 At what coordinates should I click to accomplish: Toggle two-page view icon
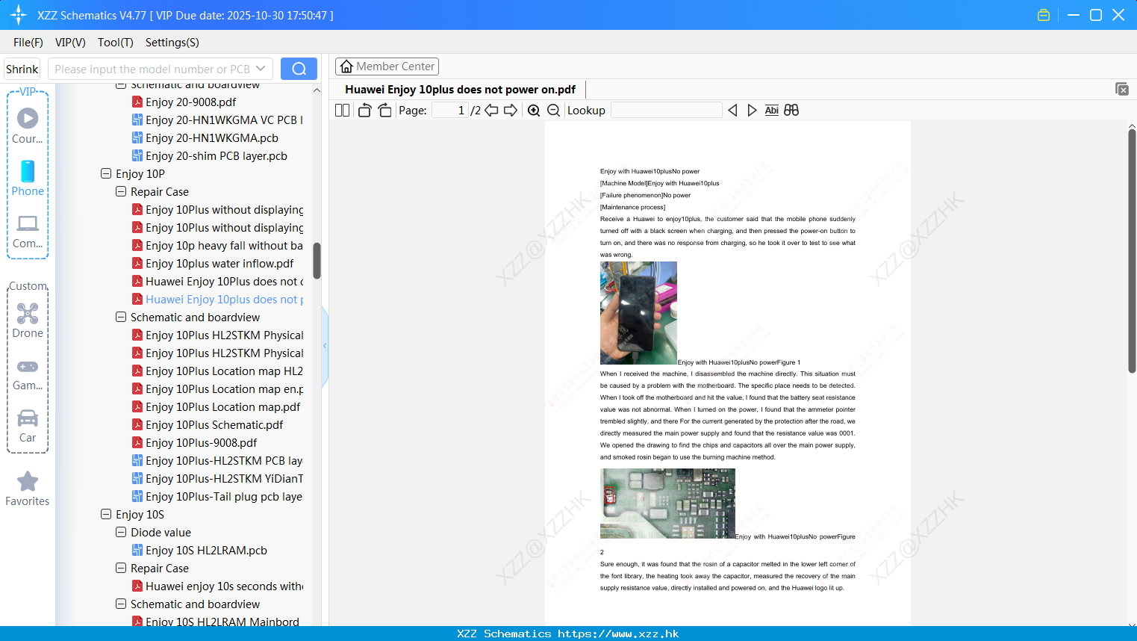342,111
